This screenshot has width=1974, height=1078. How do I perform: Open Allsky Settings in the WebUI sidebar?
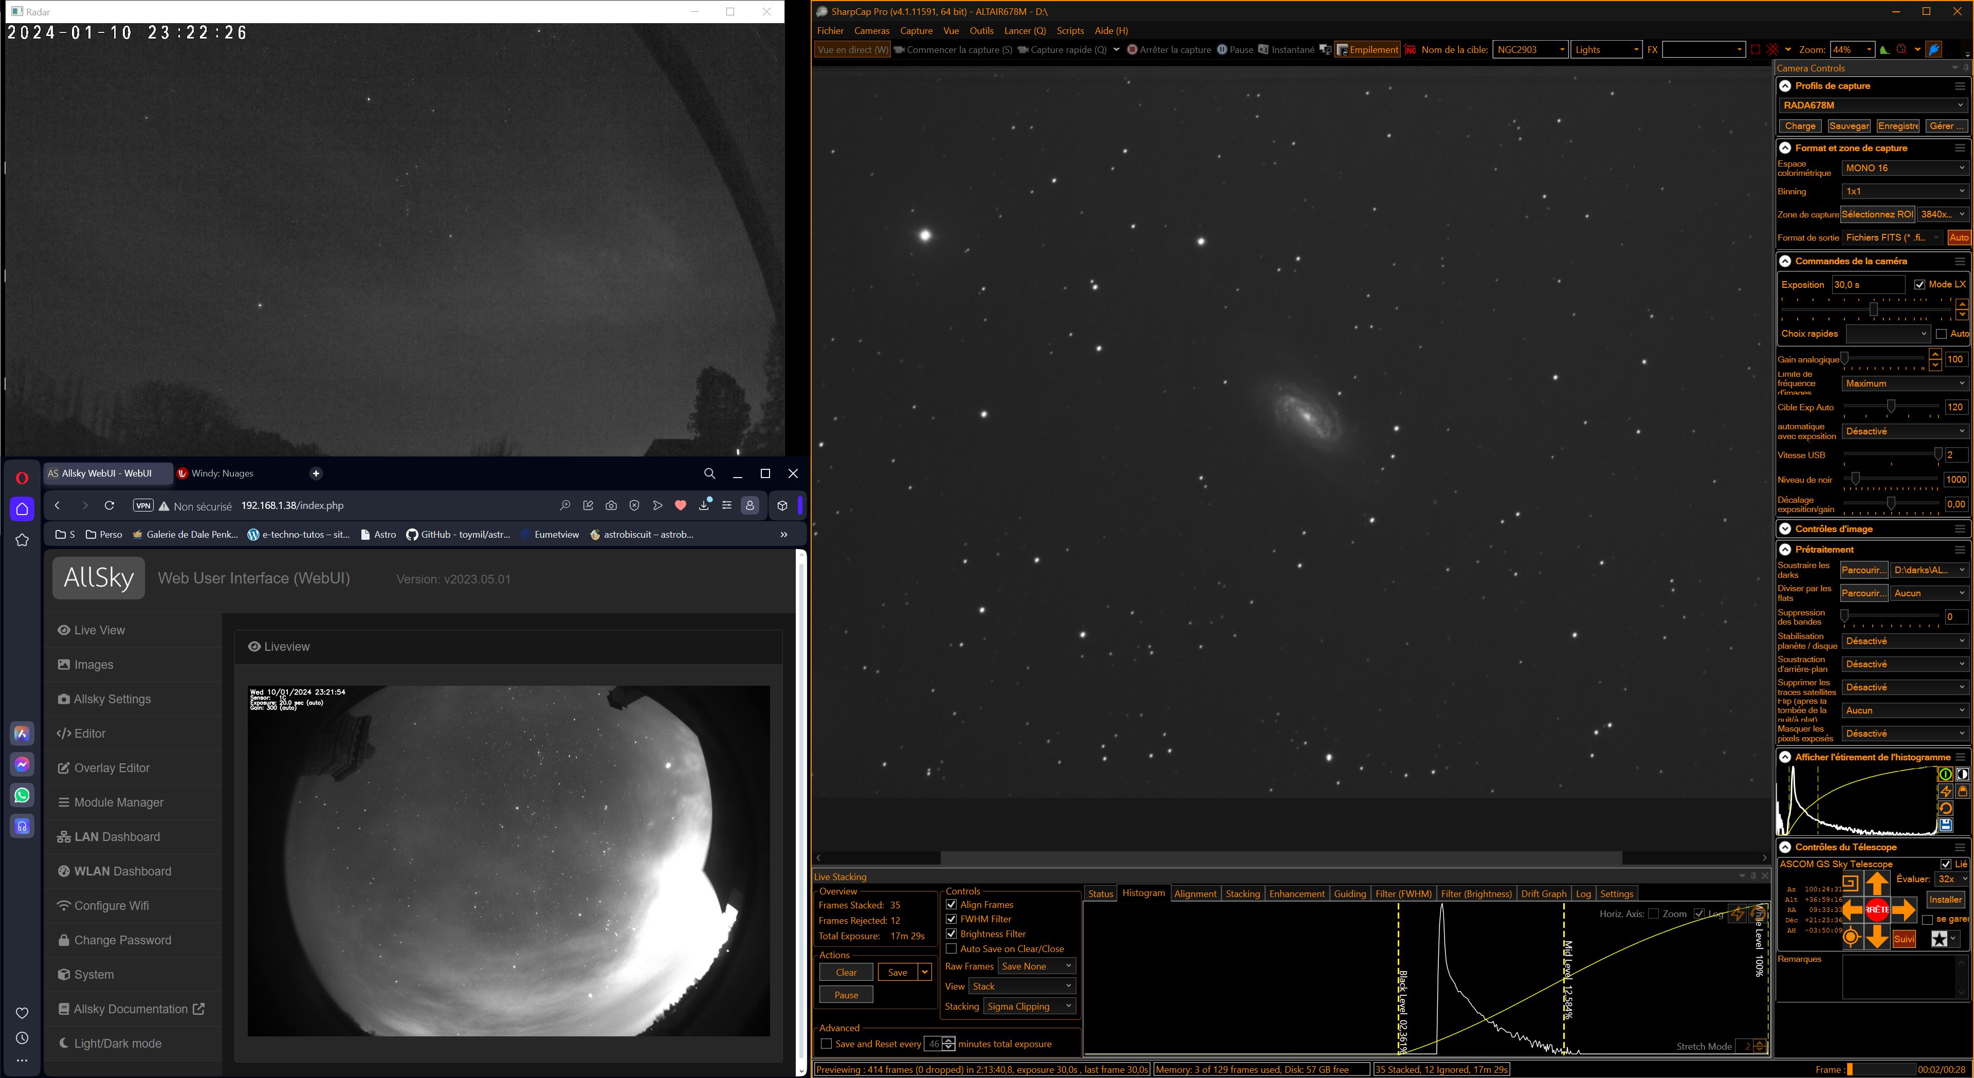(x=113, y=699)
